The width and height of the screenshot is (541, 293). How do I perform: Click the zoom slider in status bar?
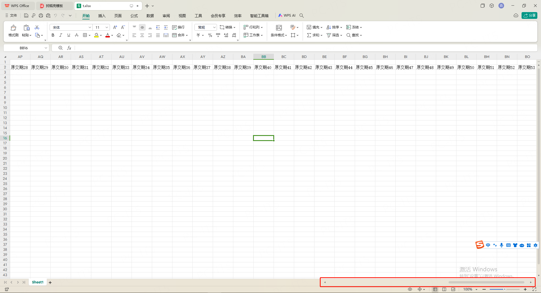click(504, 289)
